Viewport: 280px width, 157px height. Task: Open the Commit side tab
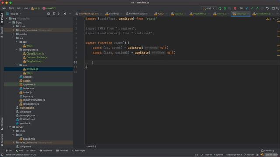(2, 32)
